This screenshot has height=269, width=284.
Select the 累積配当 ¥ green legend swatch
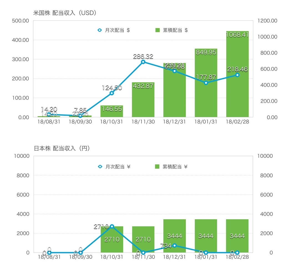[157, 166]
